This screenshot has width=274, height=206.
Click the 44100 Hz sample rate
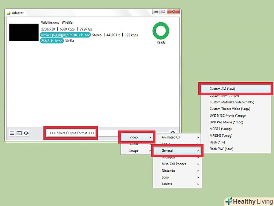[x=113, y=35]
